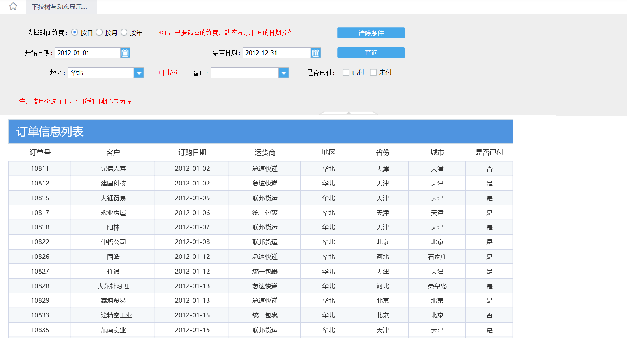Click the 省份 column header
The height and width of the screenshot is (338, 627).
(x=382, y=153)
